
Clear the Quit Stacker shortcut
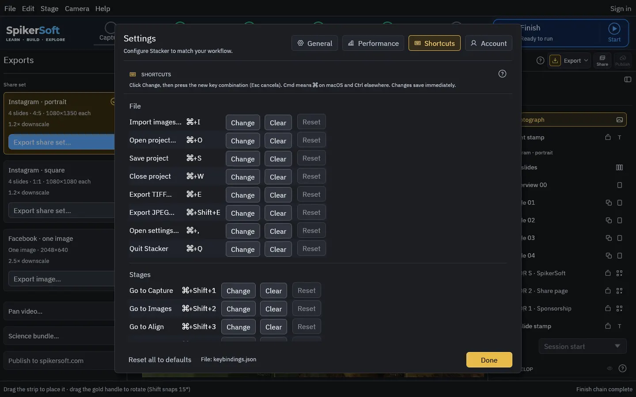tap(278, 249)
